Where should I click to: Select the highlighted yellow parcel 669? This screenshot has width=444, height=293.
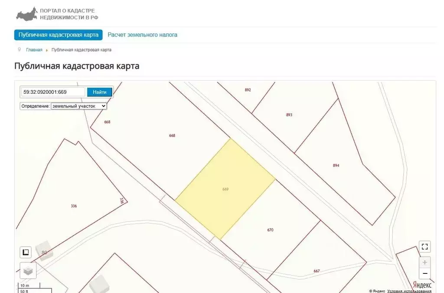225,189
